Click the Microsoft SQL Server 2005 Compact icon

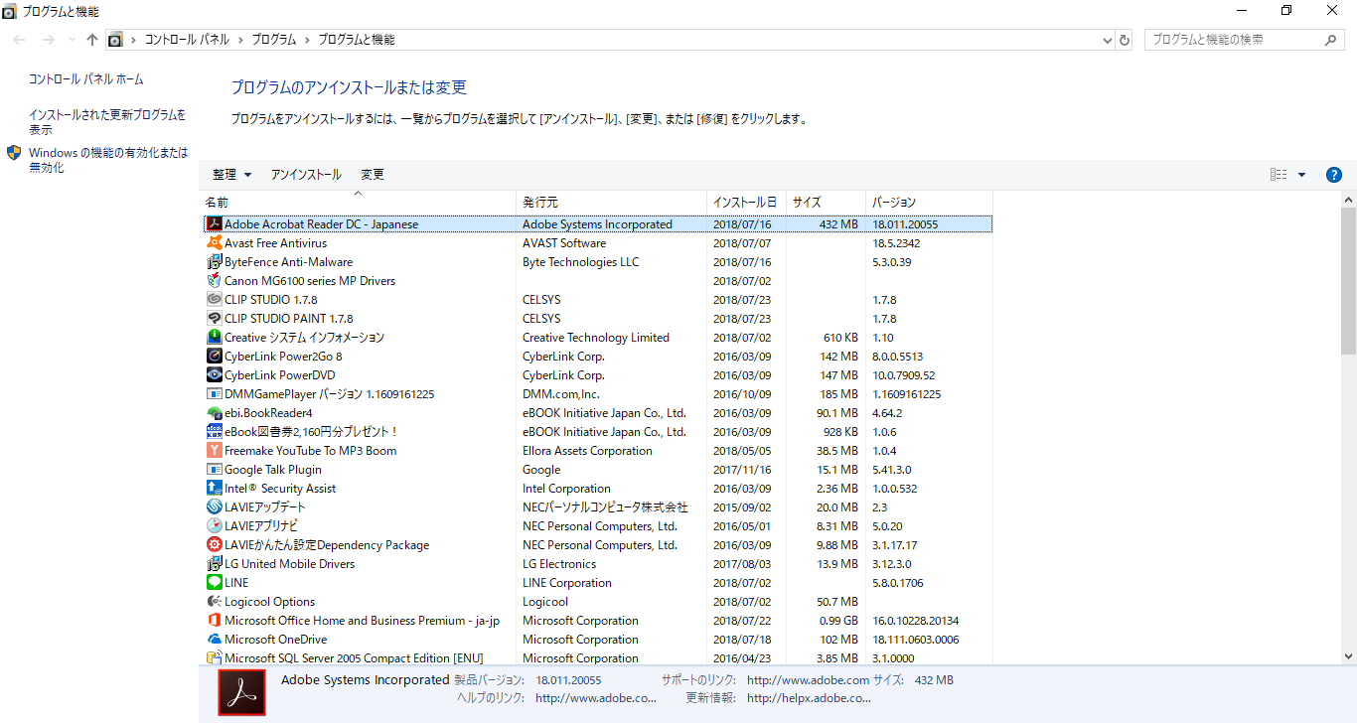214,657
